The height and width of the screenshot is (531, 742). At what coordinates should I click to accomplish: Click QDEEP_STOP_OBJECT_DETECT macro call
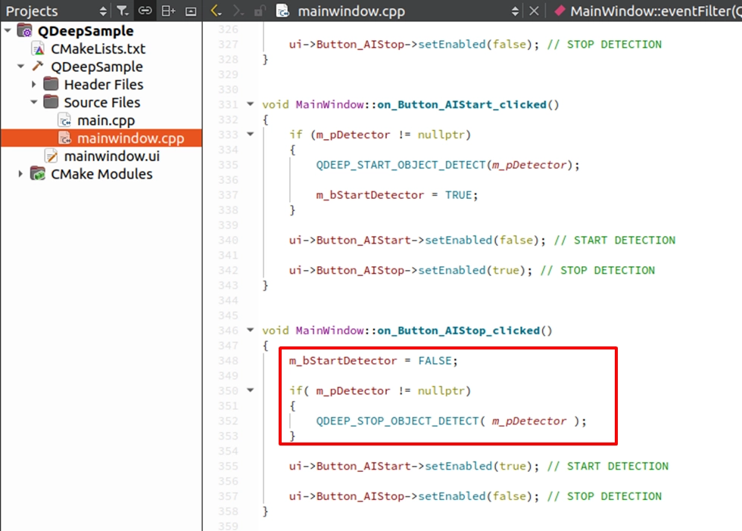pos(397,421)
